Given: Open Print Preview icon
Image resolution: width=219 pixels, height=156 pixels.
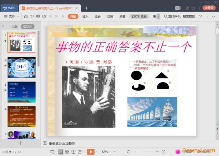Looking at the screenshot, I should (x=44, y=17).
